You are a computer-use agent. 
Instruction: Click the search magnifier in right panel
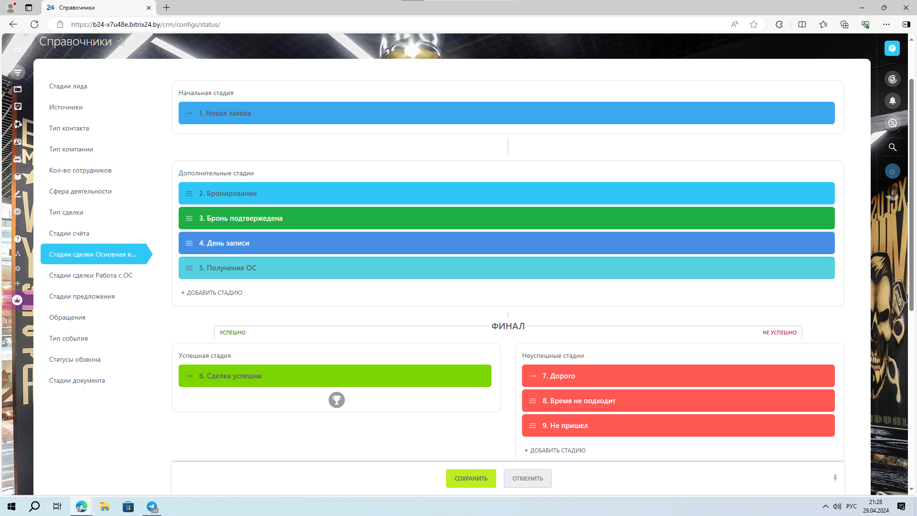pyautogui.click(x=892, y=147)
